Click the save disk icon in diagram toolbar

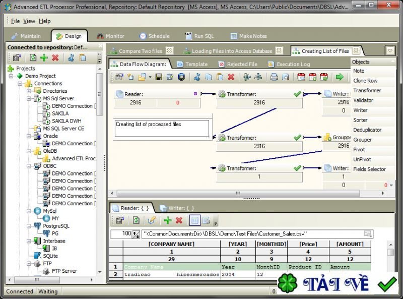coord(158,77)
